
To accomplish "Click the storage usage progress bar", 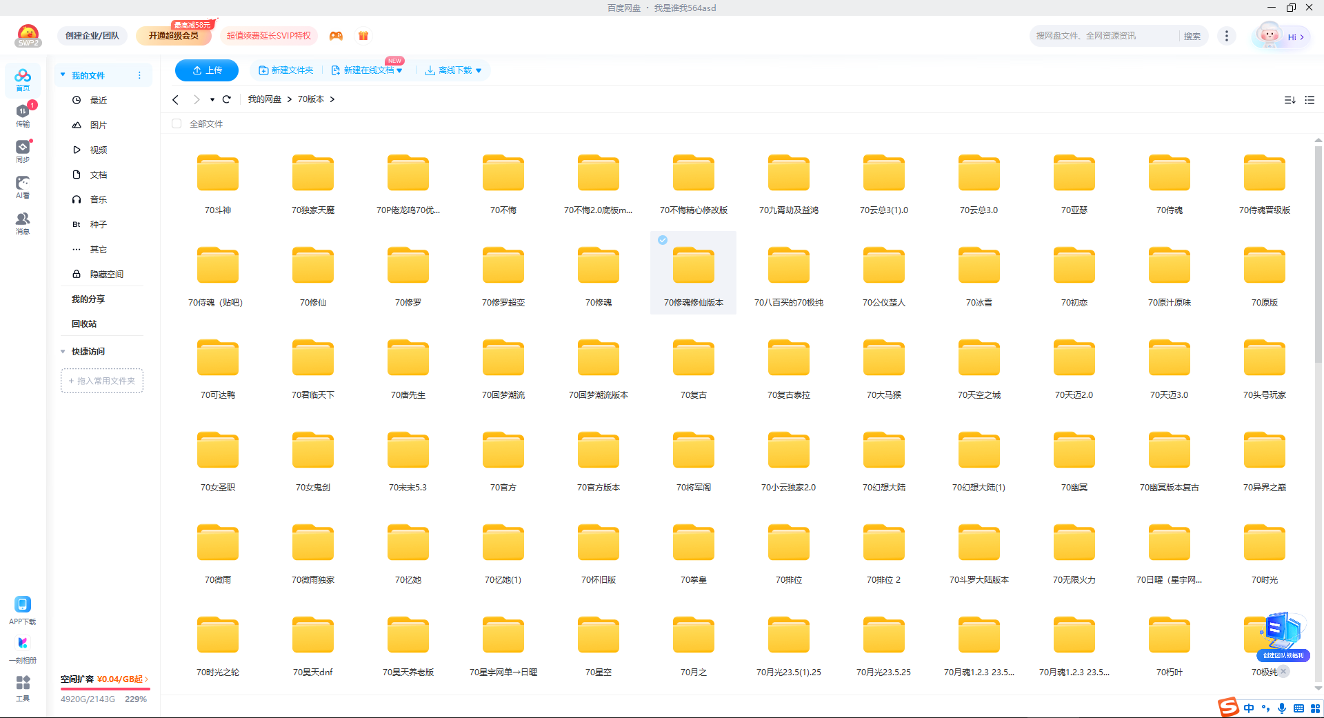I will tap(105, 688).
